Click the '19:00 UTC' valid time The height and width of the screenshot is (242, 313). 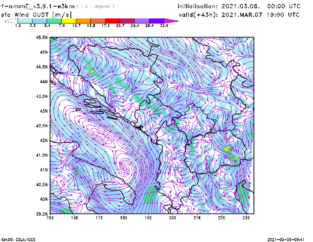(x=283, y=15)
